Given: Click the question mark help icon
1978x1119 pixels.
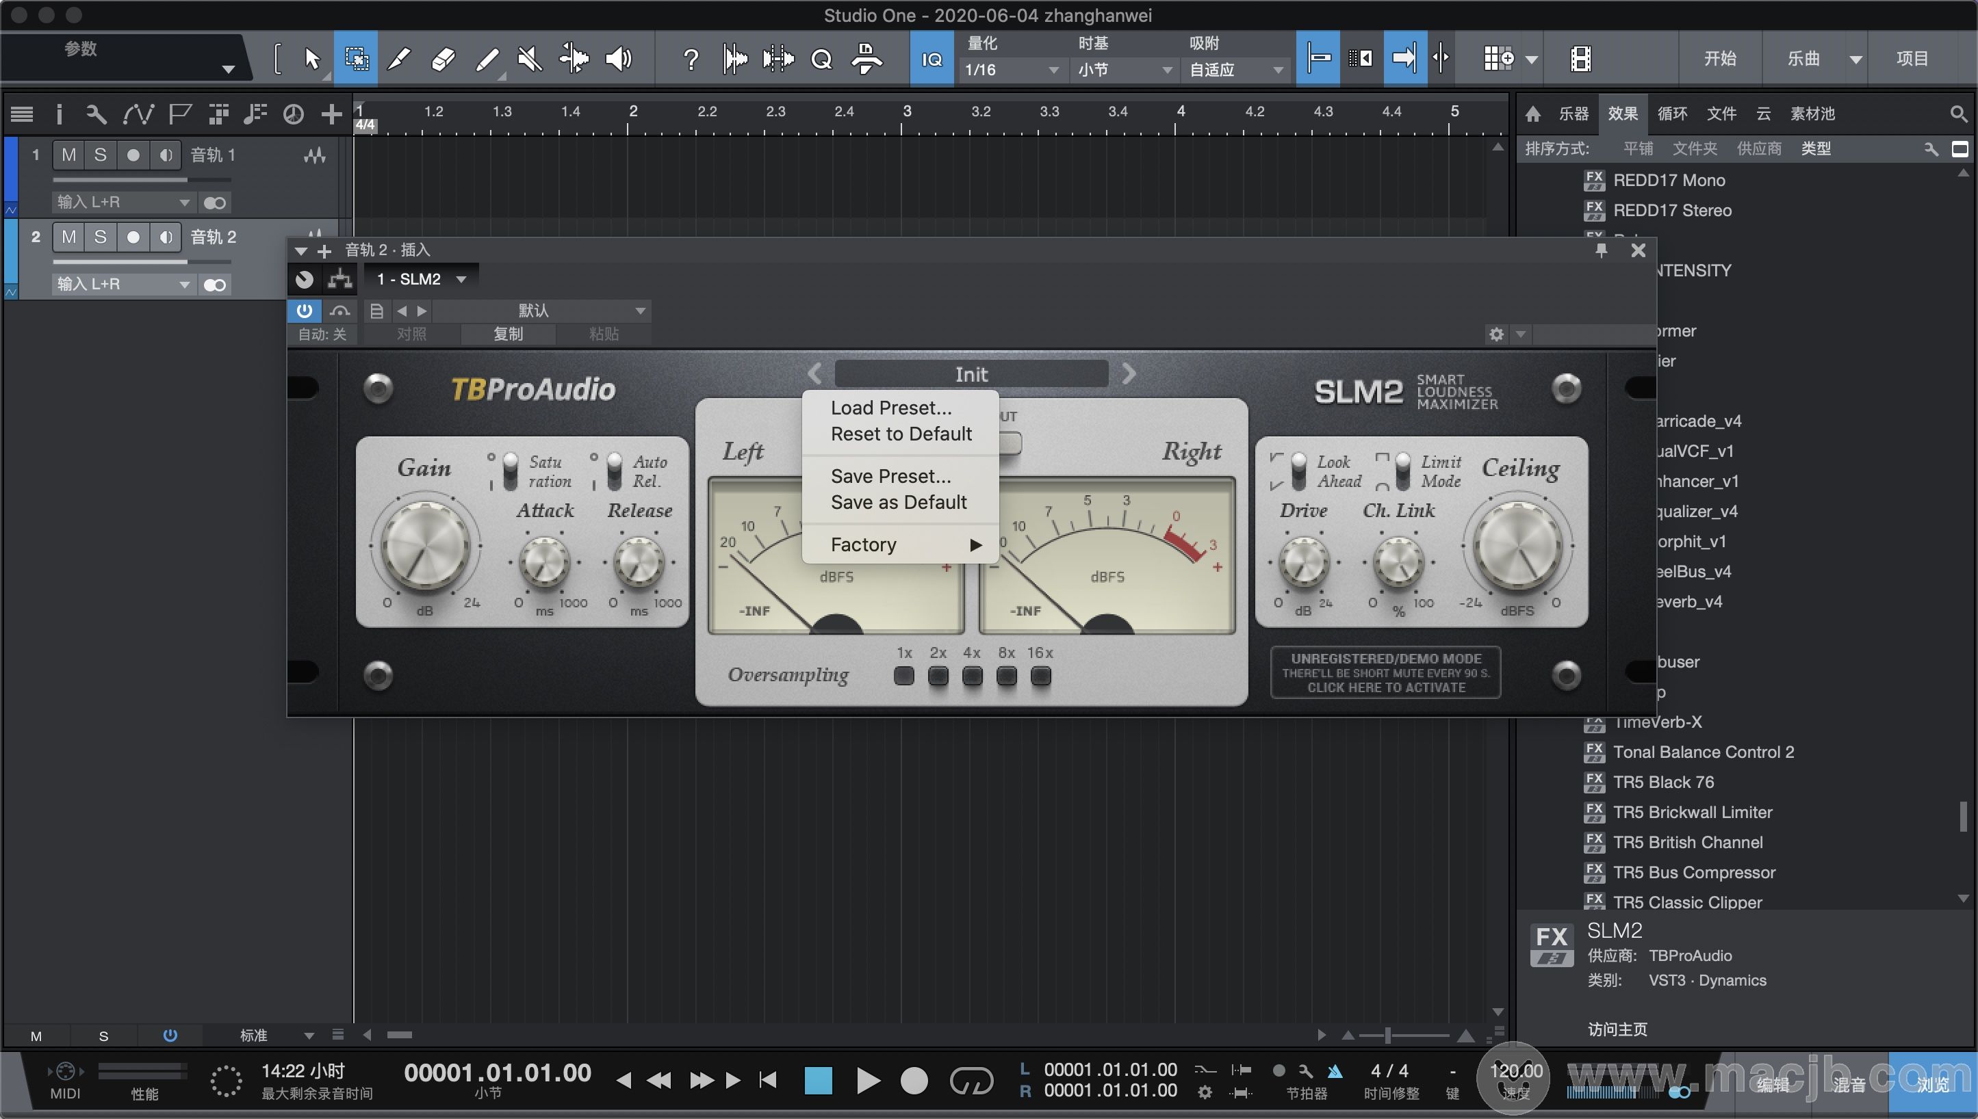Looking at the screenshot, I should [691, 60].
